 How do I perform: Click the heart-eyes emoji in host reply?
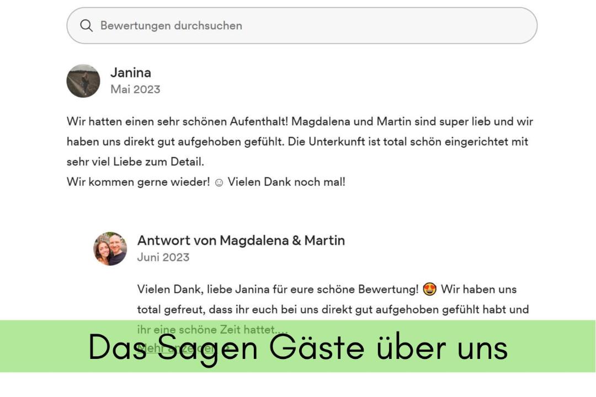click(x=429, y=289)
